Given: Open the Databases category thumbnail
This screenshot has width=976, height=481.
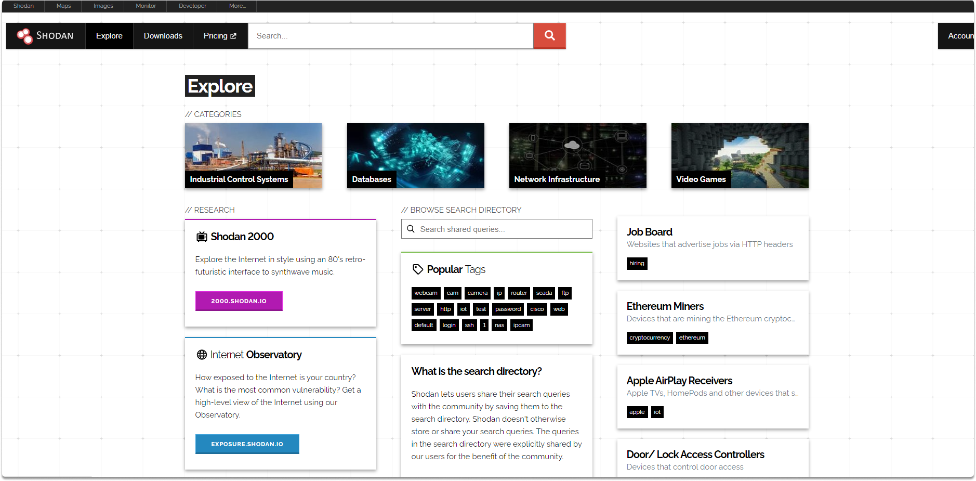Looking at the screenshot, I should (x=415, y=155).
